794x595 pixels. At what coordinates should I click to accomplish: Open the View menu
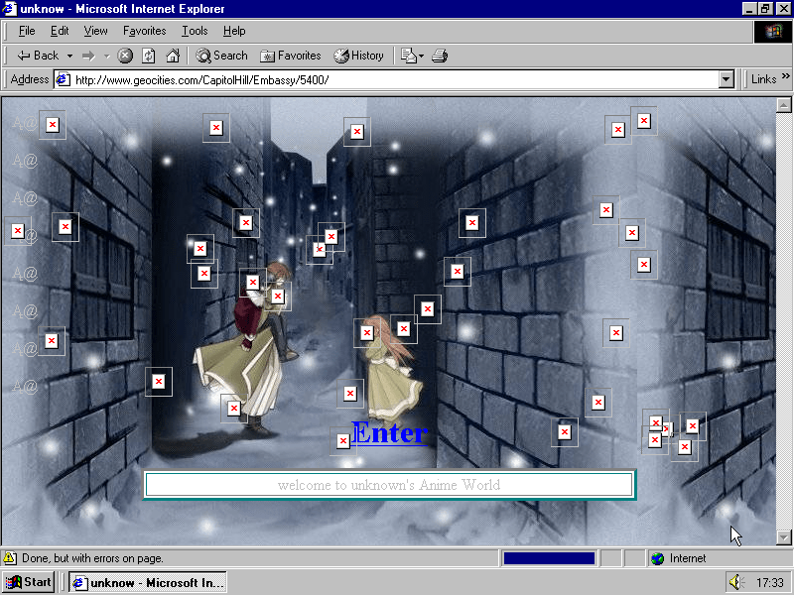(x=95, y=31)
